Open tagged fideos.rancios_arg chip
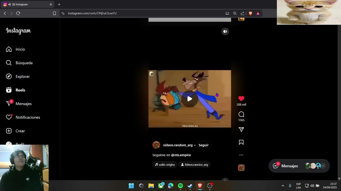Screen dimensions: 341x191 pyautogui.click(x=194, y=165)
